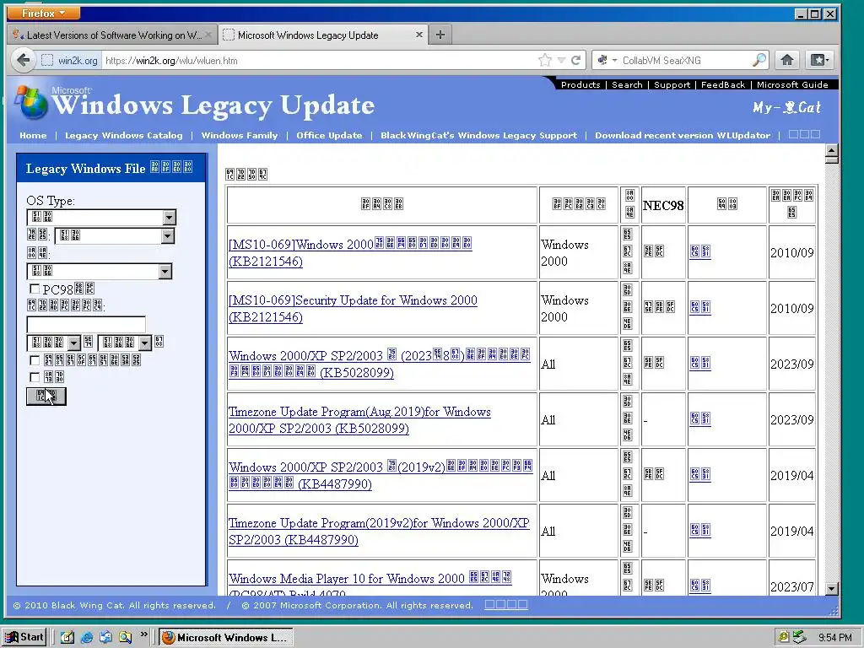Viewport: 864px width, 648px height.
Task: Open the FeedBack header link
Action: [x=723, y=85]
